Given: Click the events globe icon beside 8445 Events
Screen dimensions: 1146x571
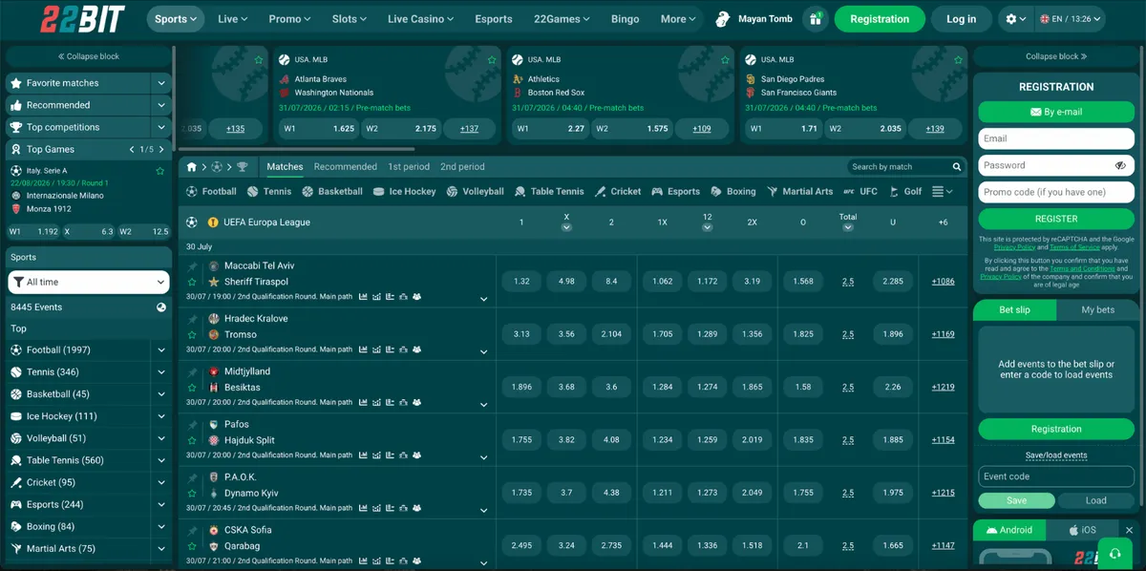Looking at the screenshot, I should click(x=161, y=307).
